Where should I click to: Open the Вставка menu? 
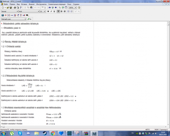click(24, 4)
